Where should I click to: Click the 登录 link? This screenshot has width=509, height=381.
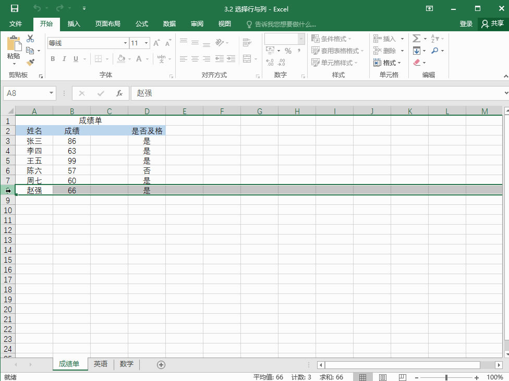click(466, 23)
